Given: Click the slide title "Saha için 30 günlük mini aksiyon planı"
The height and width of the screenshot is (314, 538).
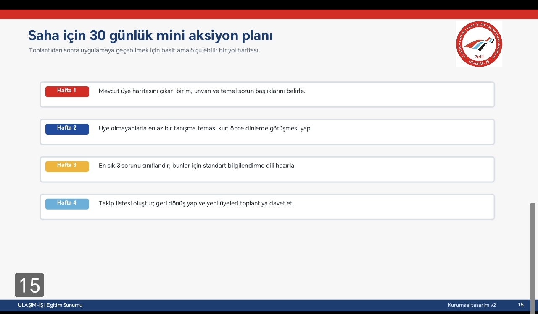Looking at the screenshot, I should pyautogui.click(x=150, y=36).
